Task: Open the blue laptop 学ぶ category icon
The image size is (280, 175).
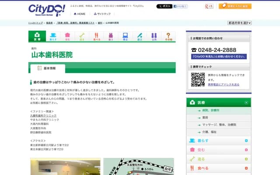Action: pyautogui.click(x=125, y=37)
